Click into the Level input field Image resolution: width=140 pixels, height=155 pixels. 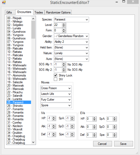(58, 25)
